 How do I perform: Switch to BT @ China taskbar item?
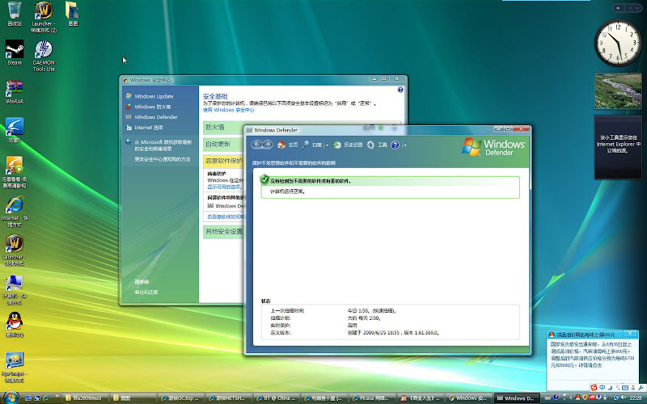[x=275, y=398]
